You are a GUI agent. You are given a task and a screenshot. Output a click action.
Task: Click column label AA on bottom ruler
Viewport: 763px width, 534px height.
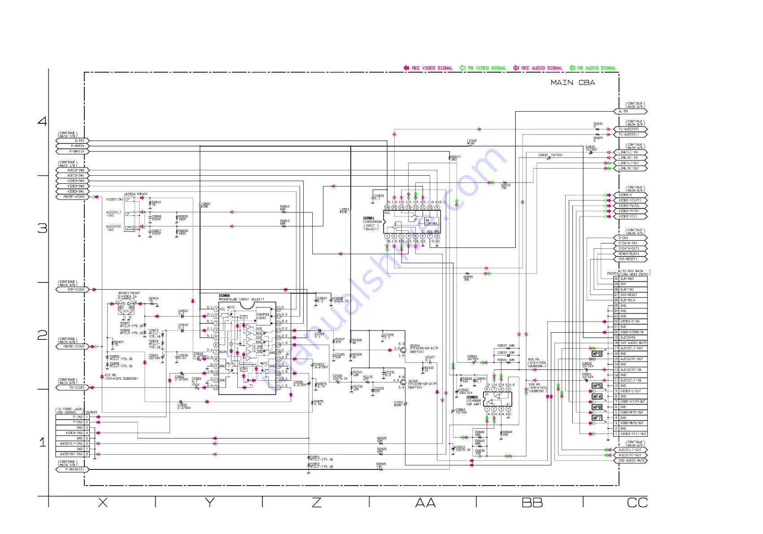point(425,503)
